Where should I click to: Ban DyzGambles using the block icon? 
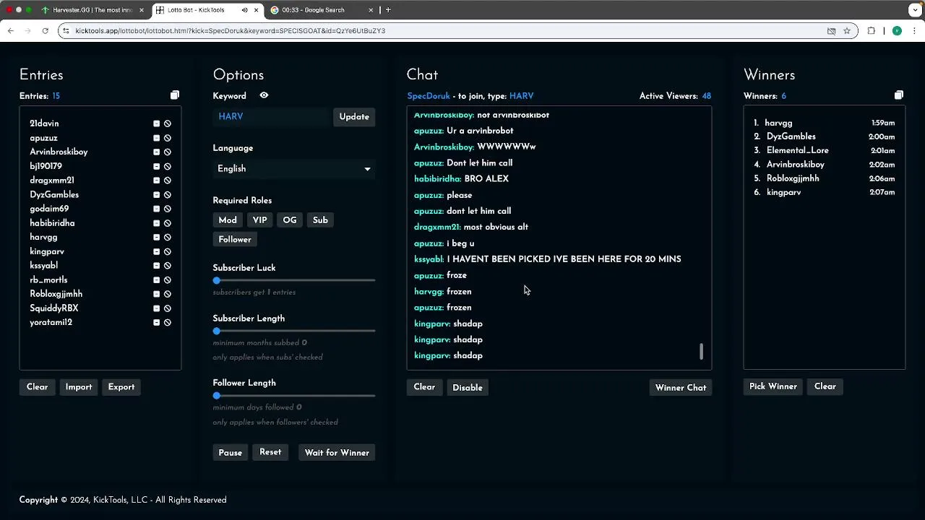click(168, 194)
